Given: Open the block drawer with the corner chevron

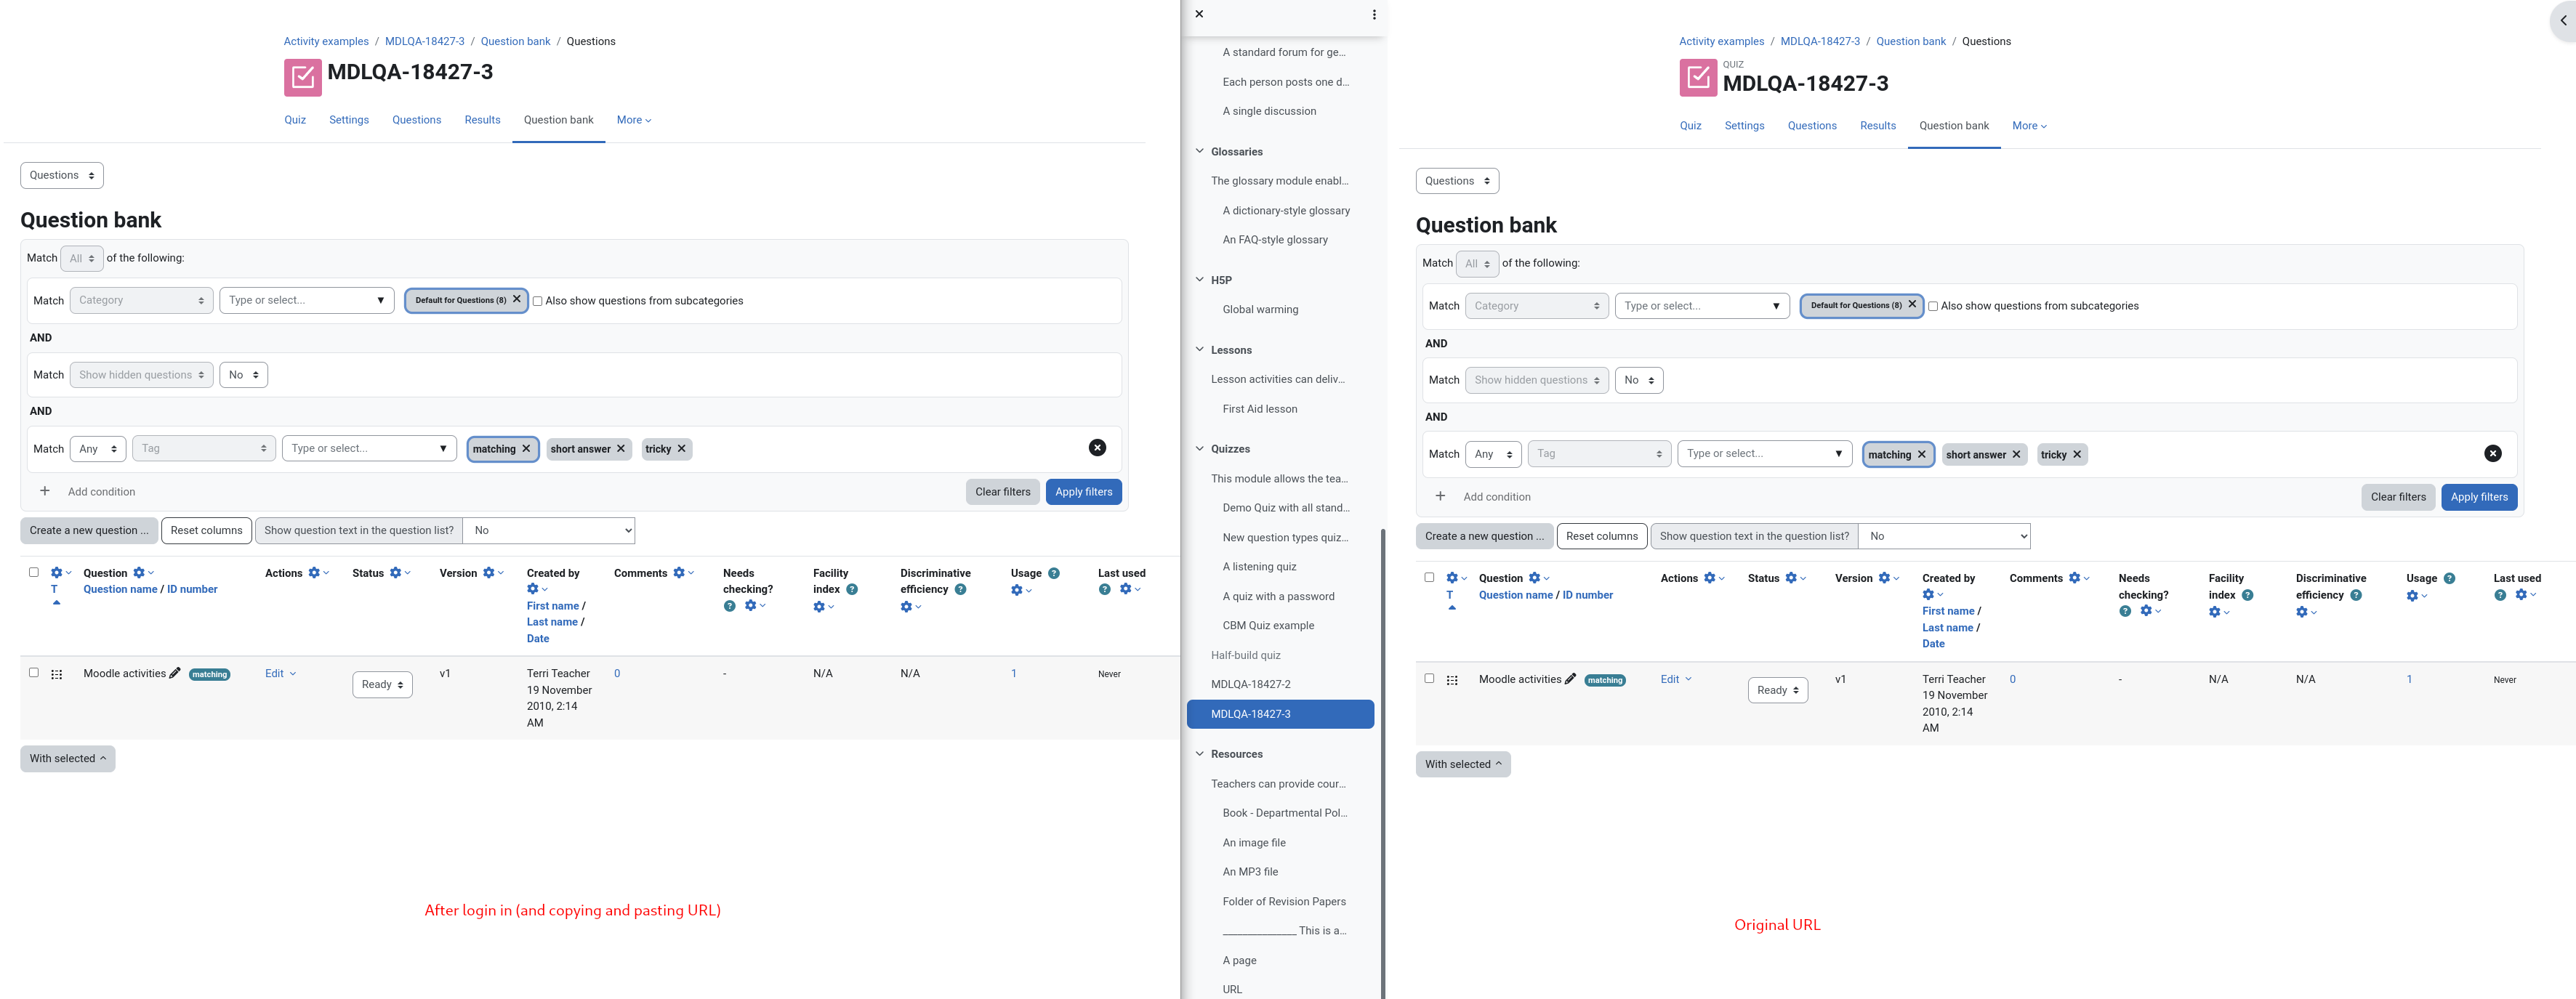Looking at the screenshot, I should click(2563, 20).
